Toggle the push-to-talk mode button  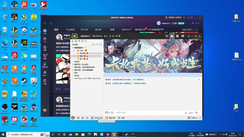point(97,118)
